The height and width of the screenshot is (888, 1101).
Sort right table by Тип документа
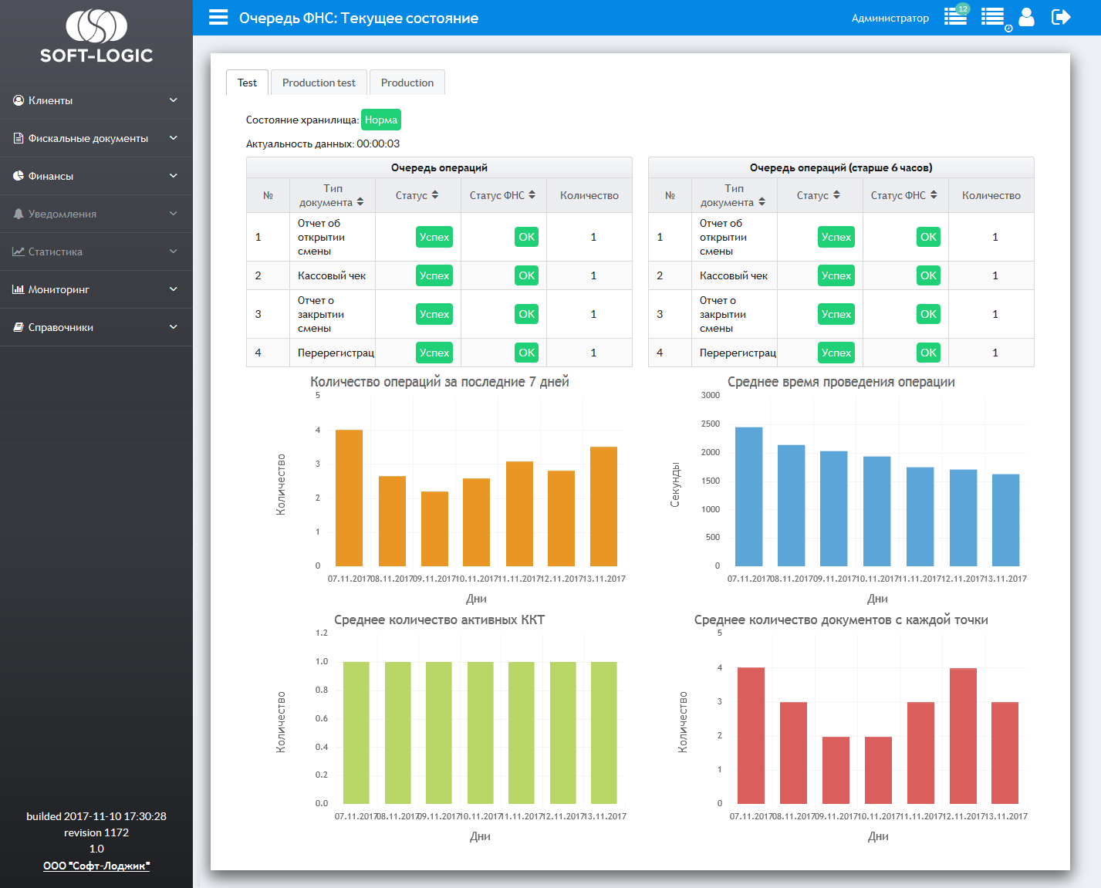[x=762, y=202]
